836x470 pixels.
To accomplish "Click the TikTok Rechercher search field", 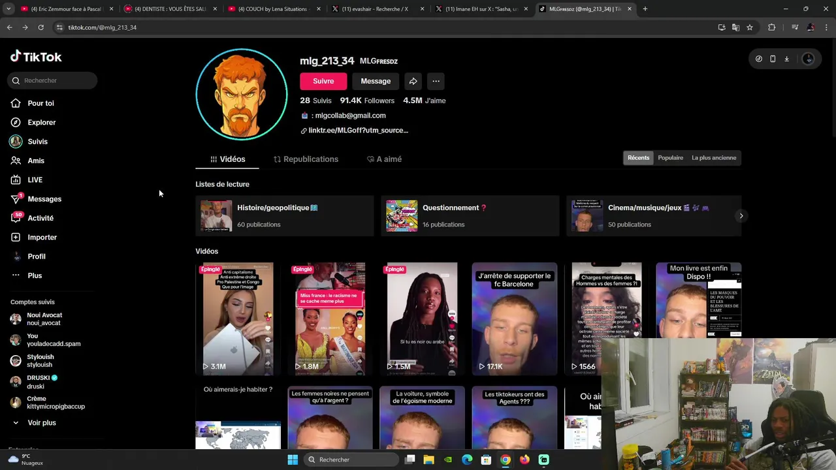I will point(54,80).
